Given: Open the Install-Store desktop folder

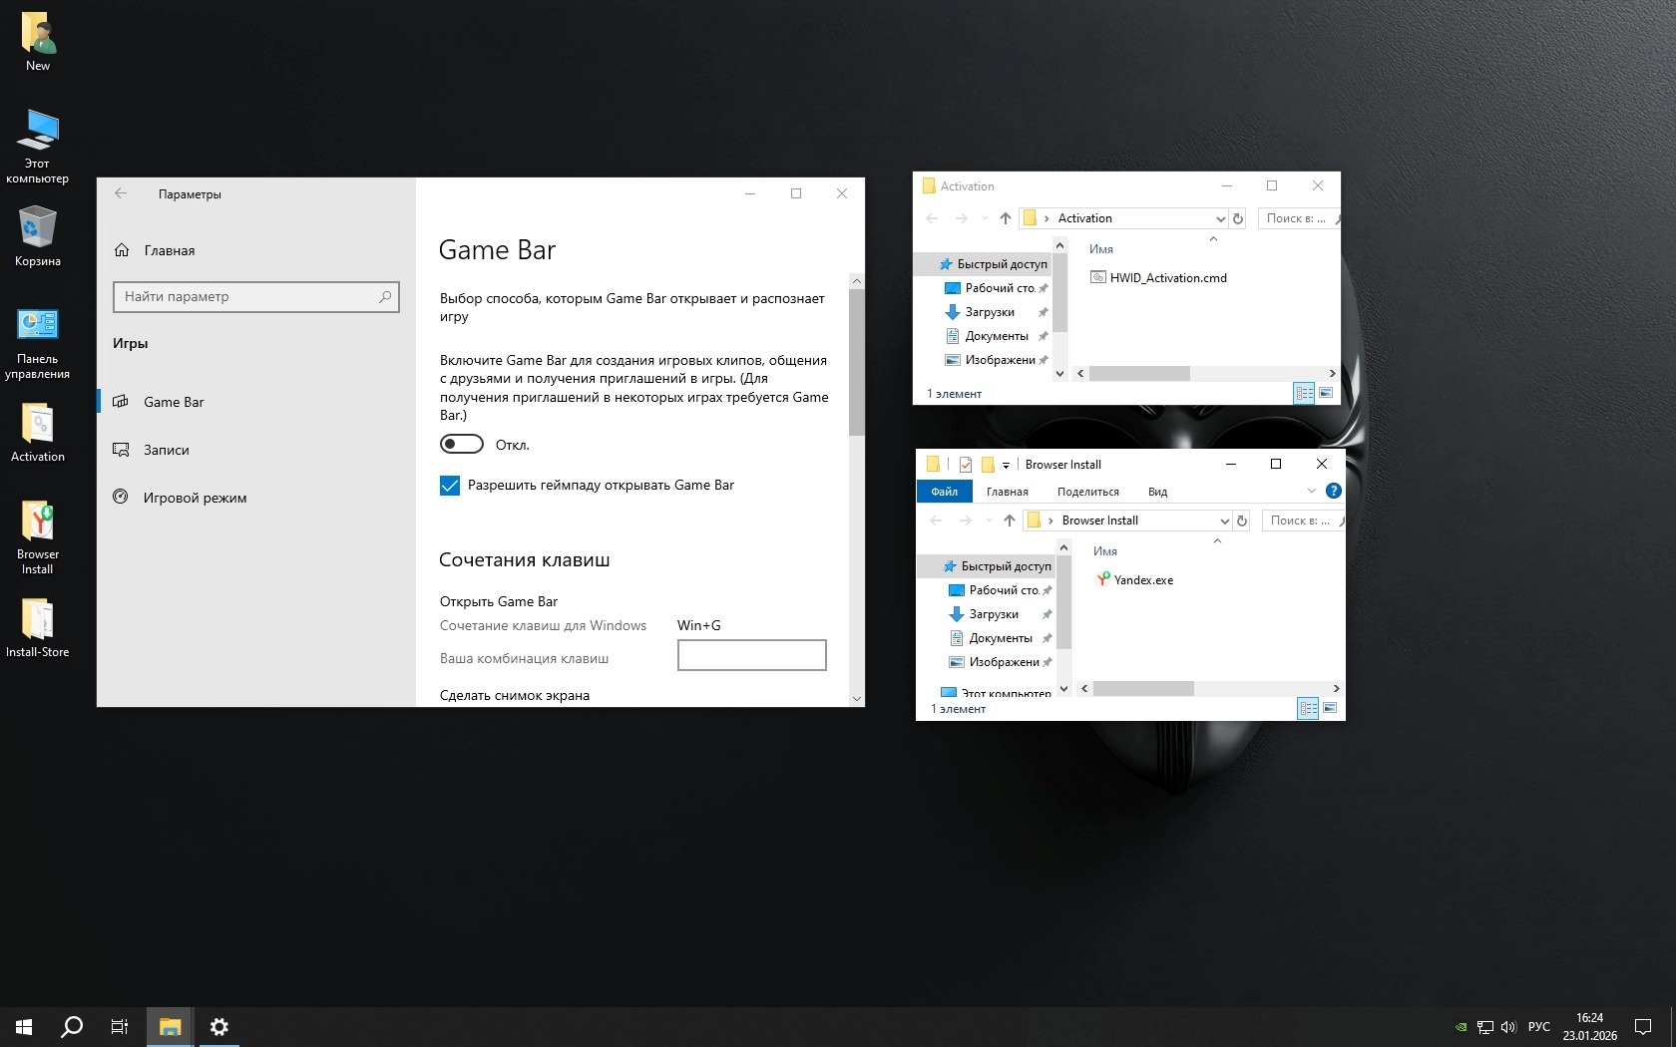Looking at the screenshot, I should [38, 627].
